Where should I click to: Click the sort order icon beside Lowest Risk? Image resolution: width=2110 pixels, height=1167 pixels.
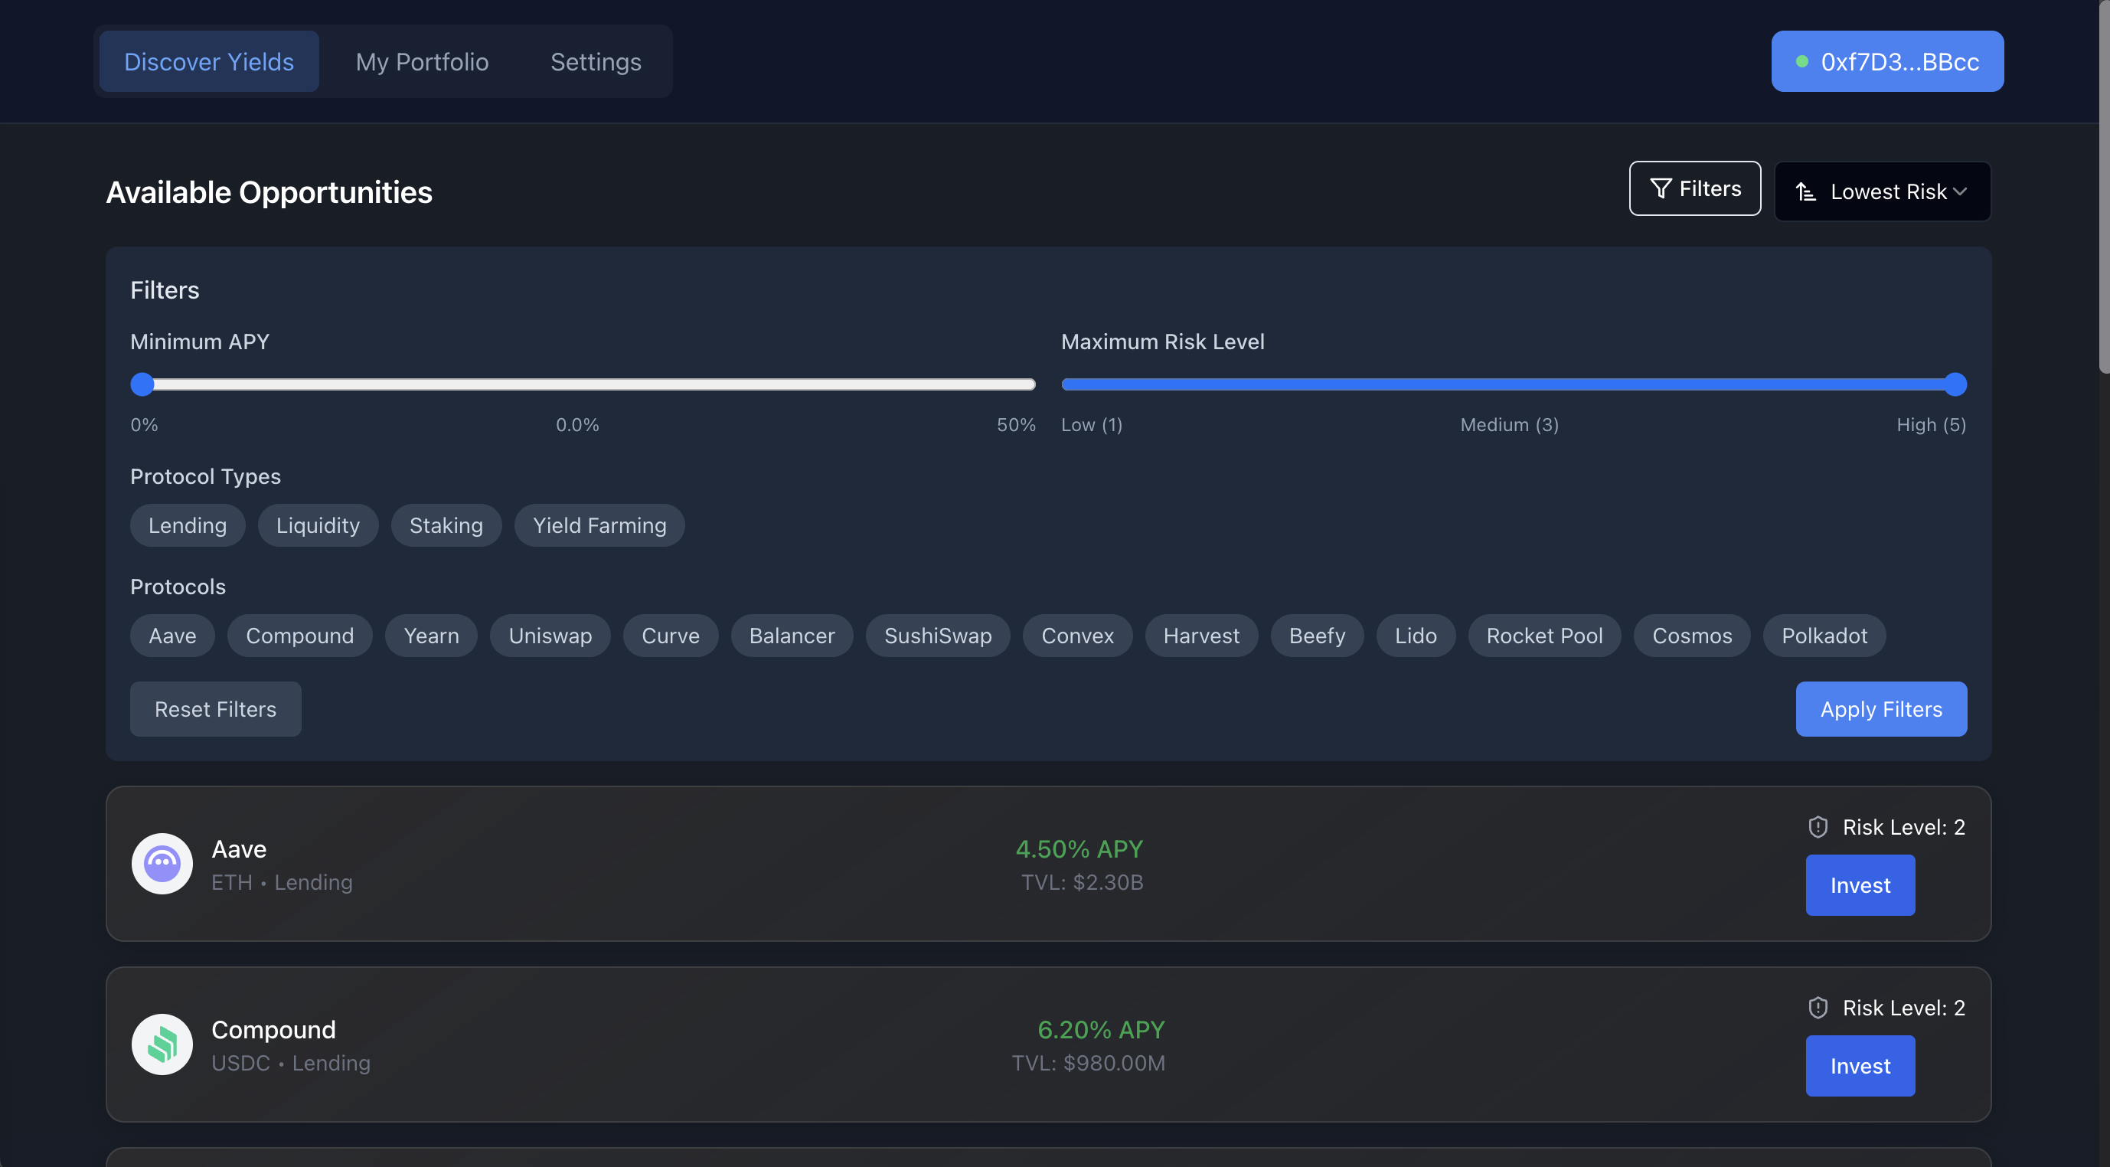coord(1806,191)
